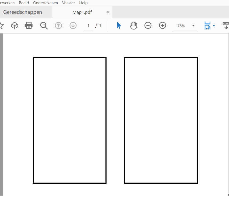This screenshot has width=229, height=198.
Task: Click the current page number field
Action: click(88, 26)
